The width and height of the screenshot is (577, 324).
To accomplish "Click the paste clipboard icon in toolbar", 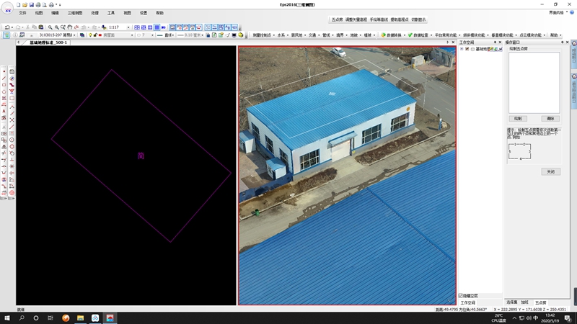I will (x=41, y=27).
